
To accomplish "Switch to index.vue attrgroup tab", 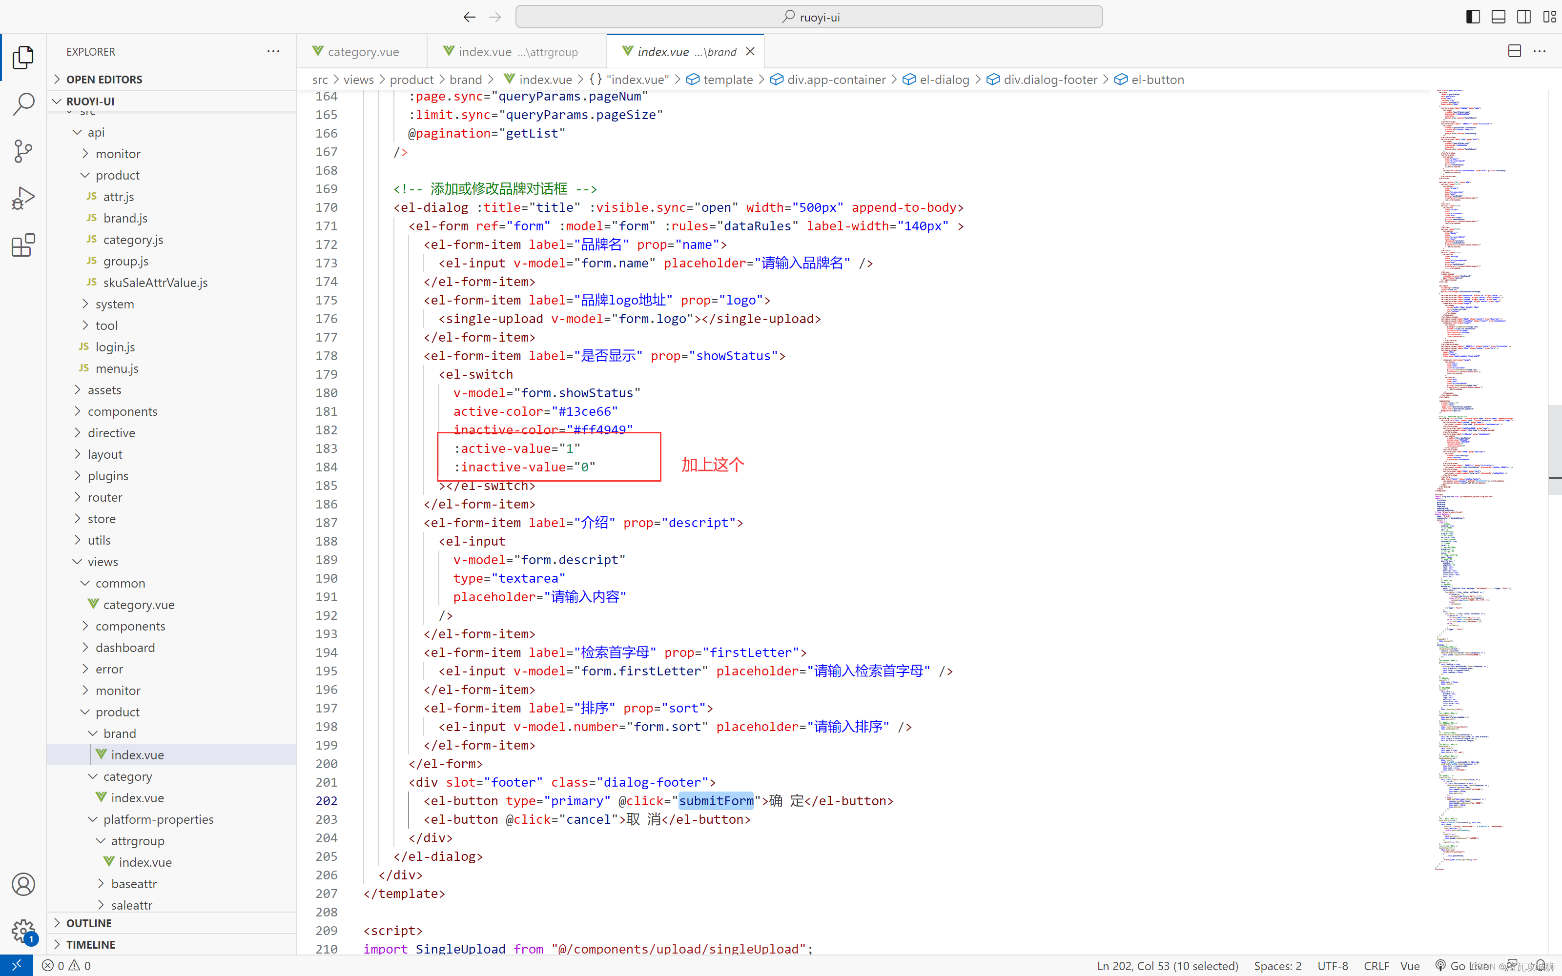I will point(517,52).
